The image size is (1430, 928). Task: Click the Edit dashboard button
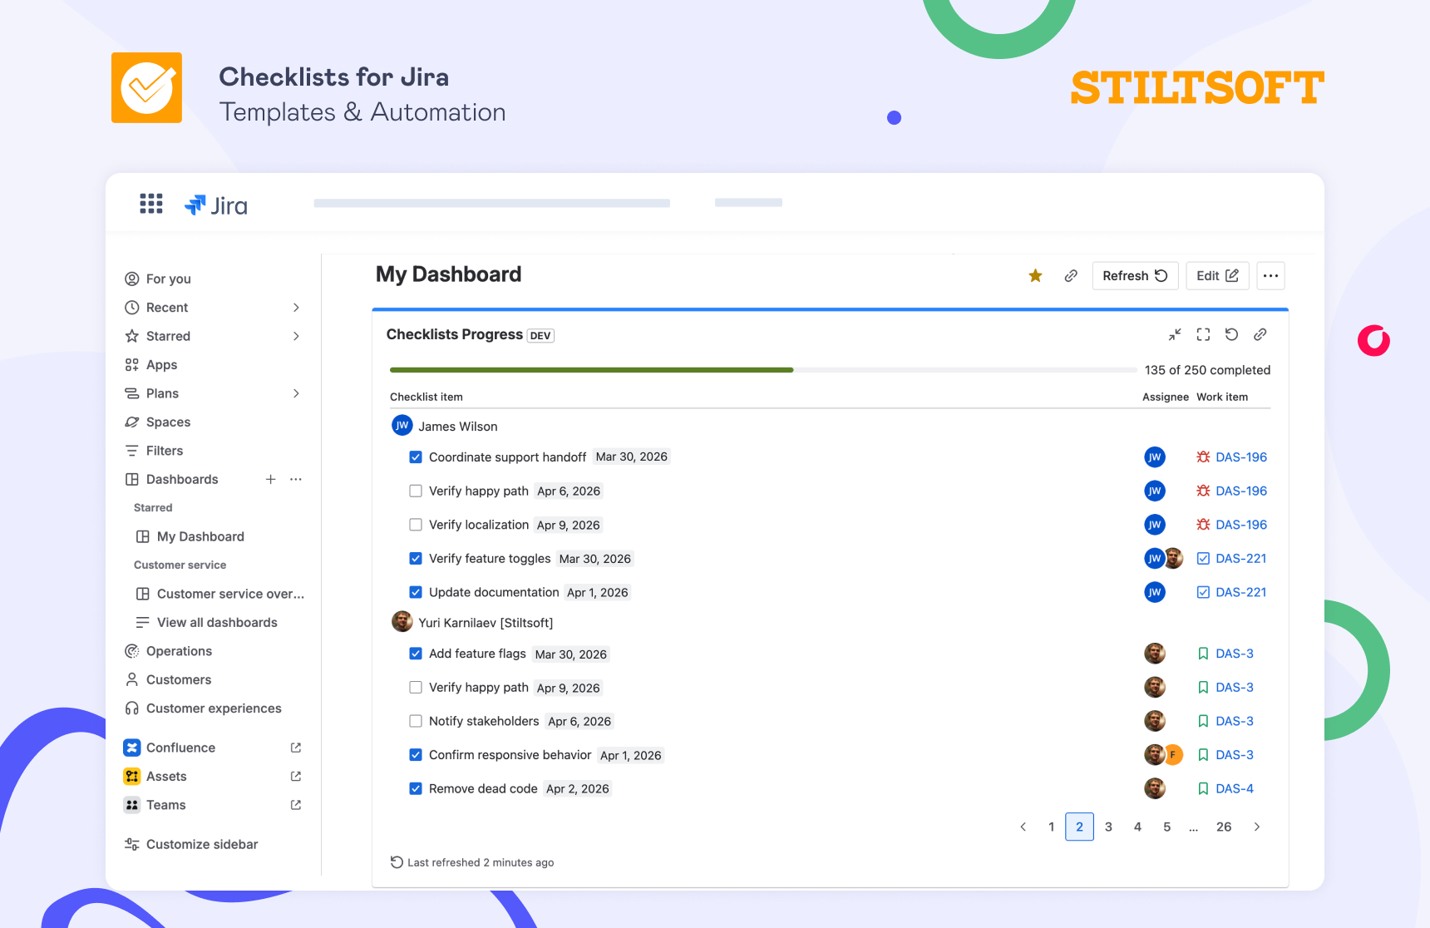(1217, 275)
